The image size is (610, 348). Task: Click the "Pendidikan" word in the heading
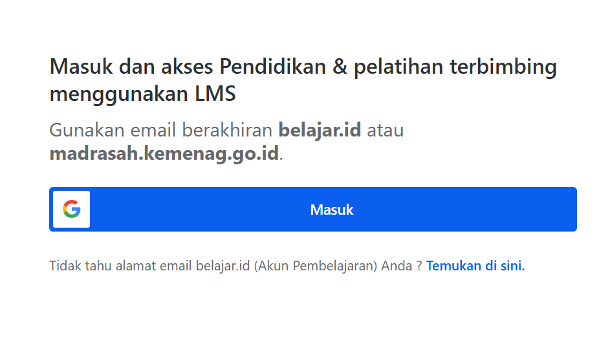point(270,67)
